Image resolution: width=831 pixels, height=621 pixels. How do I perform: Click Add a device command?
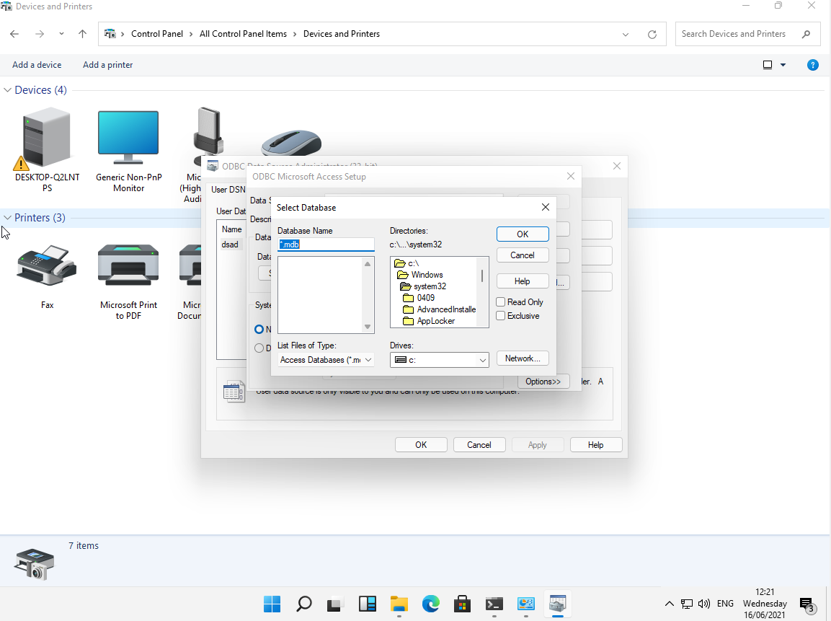click(x=37, y=65)
